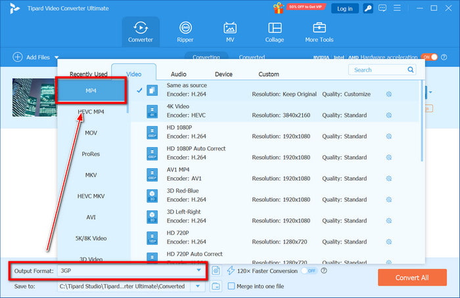The height and width of the screenshot is (298, 460).
Task: Open More Tools toolbox
Action: 319,32
